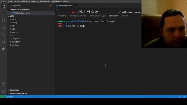Open the Правка menu
This screenshot has height=105, width=187.
pyautogui.click(x=10, y=1)
